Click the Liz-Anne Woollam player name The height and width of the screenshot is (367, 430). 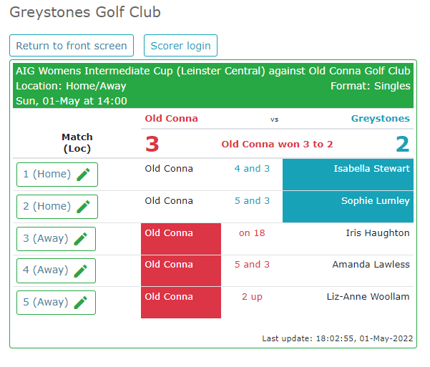point(368,296)
